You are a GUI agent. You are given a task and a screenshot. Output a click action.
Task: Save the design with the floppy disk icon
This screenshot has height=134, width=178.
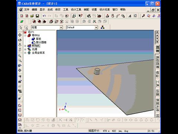click(x=37, y=16)
